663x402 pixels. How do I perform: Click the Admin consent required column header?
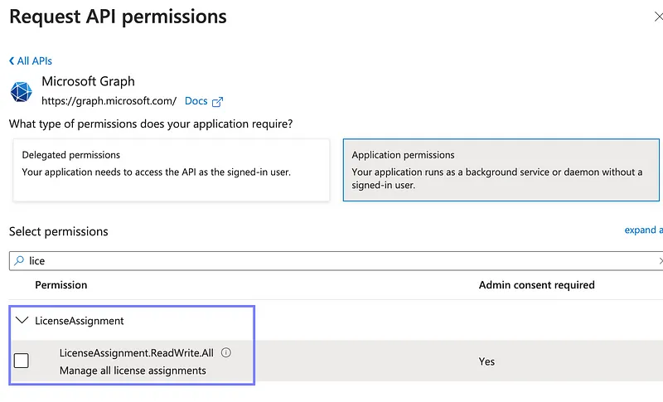[536, 285]
